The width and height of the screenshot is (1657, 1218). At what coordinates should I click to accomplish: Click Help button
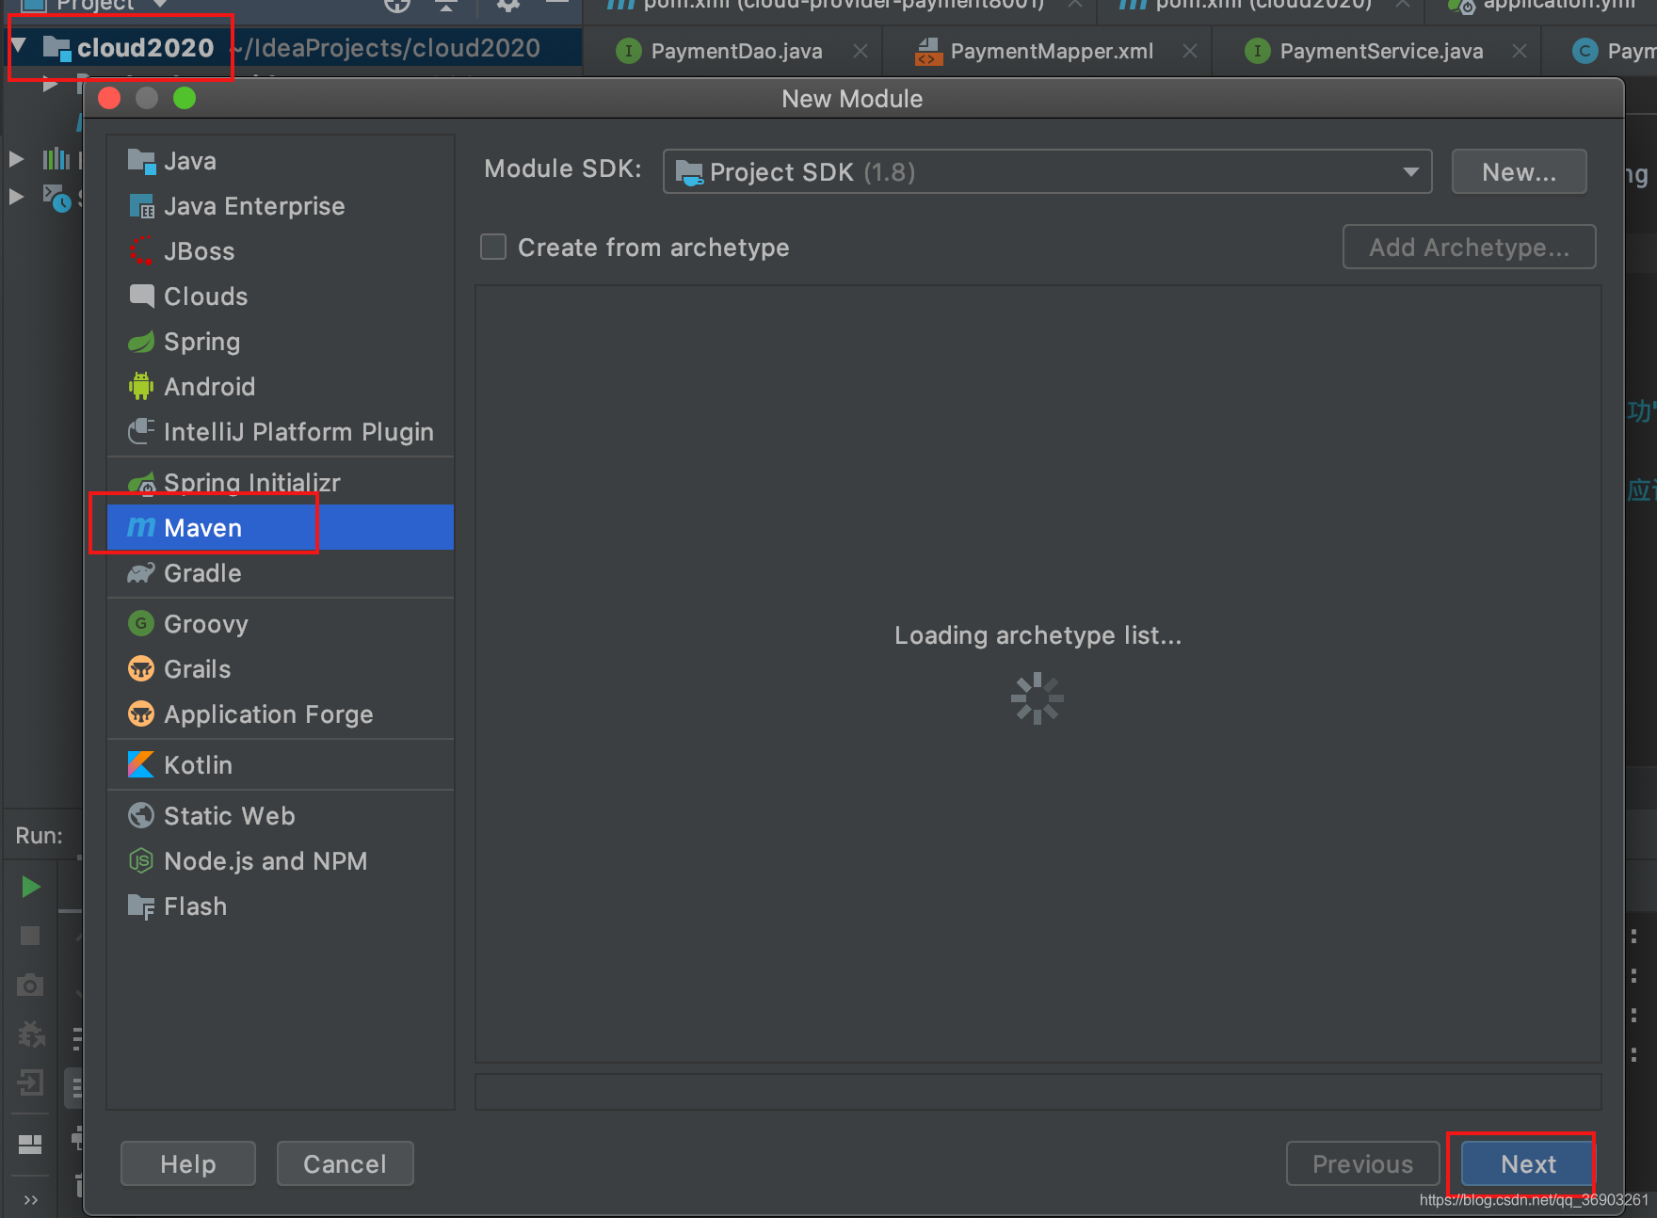188,1163
